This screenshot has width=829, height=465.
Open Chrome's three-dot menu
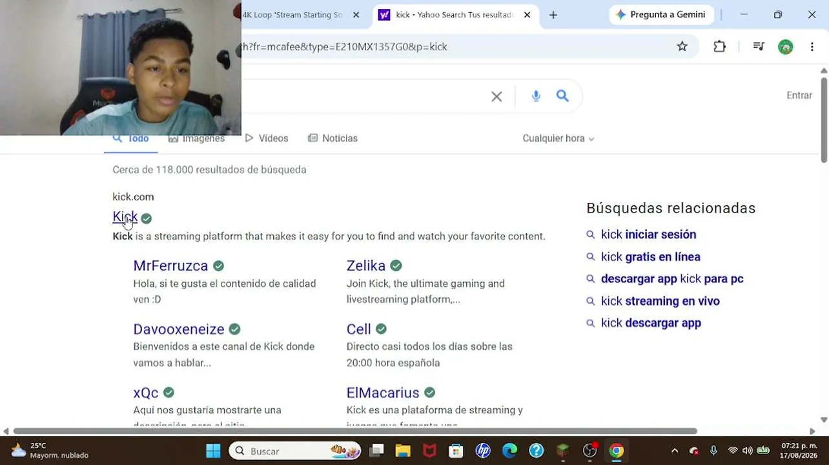click(812, 46)
